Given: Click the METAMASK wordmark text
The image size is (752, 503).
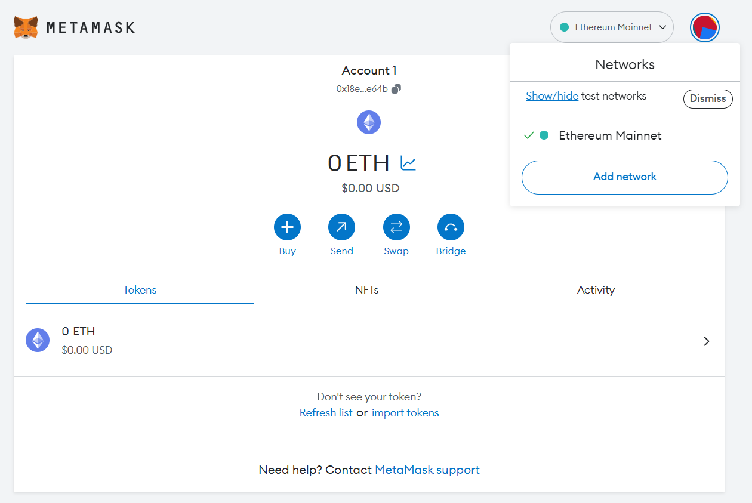Looking at the screenshot, I should tap(91, 27).
